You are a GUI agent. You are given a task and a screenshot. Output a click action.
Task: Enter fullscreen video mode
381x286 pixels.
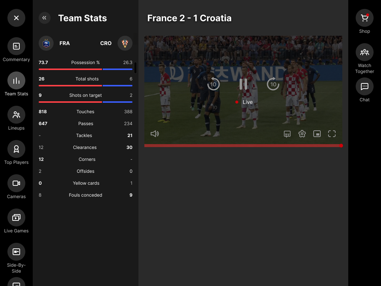click(332, 134)
